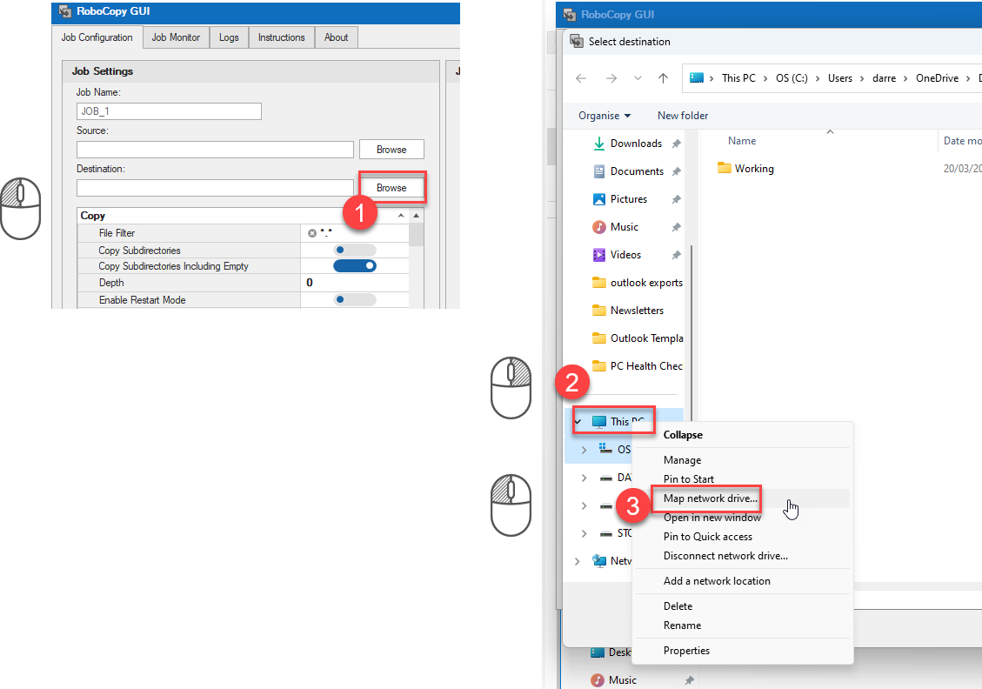The image size is (982, 689).
Task: Click the Up one level arrow
Action: [x=663, y=78]
